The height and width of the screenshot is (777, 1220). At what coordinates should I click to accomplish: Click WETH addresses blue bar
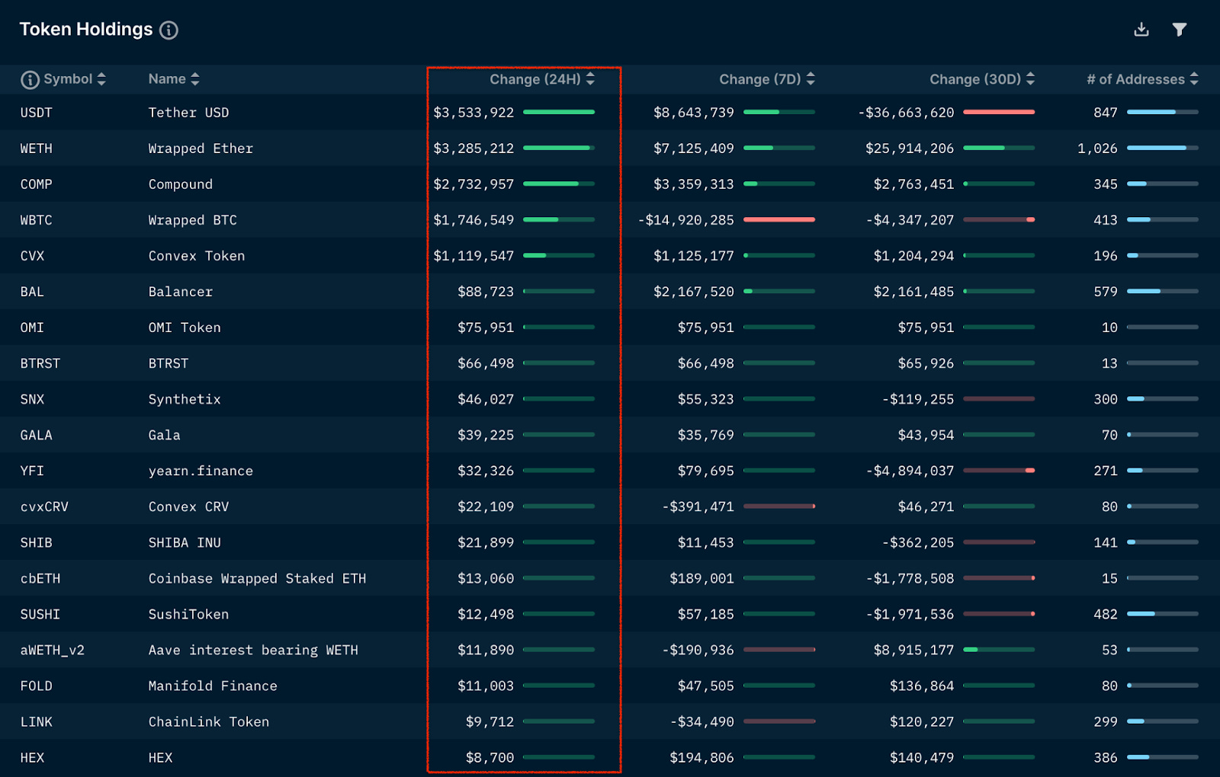pyautogui.click(x=1163, y=148)
